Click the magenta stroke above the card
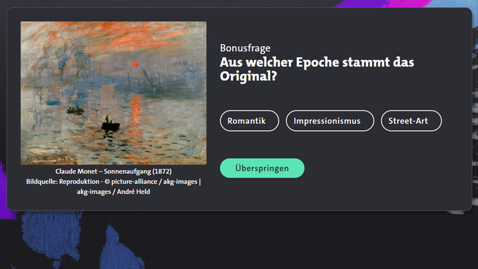 (381, 4)
